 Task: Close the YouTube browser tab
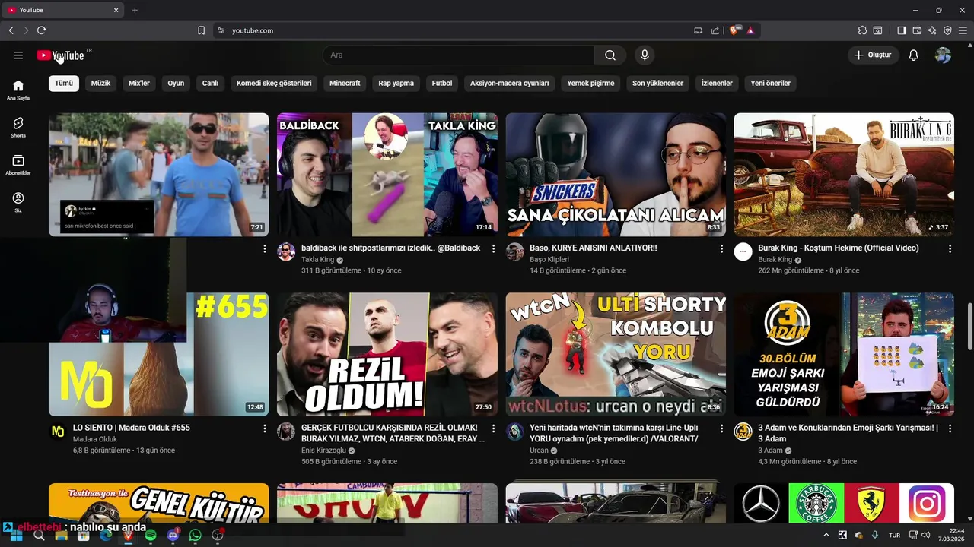coord(116,10)
